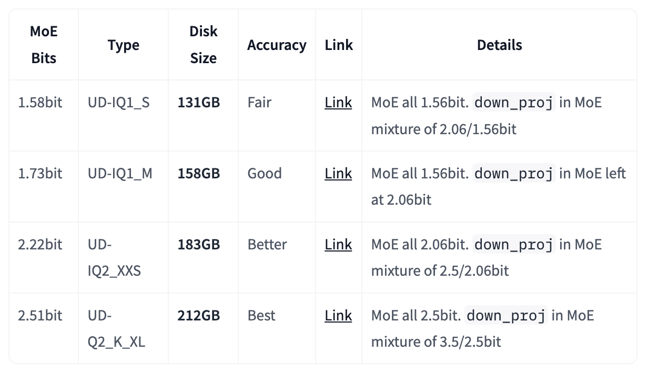Pick the 212GB disk size value
648x382 pixels.
point(199,316)
